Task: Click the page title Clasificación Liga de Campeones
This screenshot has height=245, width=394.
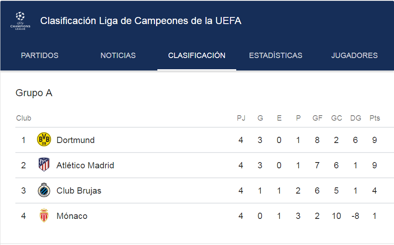Action: coord(141,21)
